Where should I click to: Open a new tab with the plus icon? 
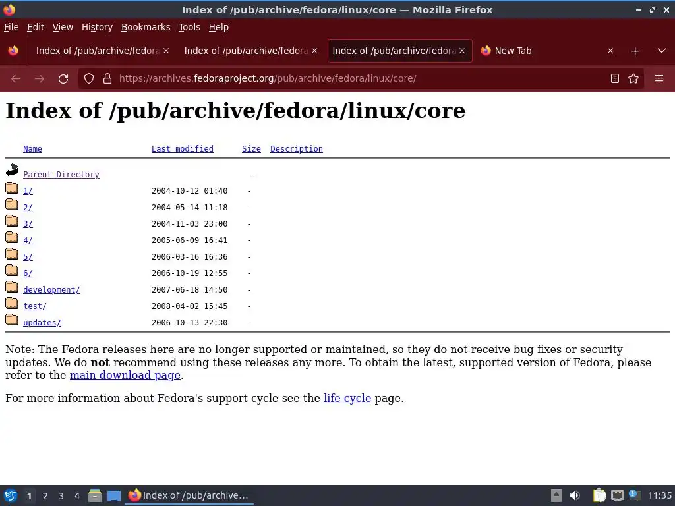click(635, 51)
